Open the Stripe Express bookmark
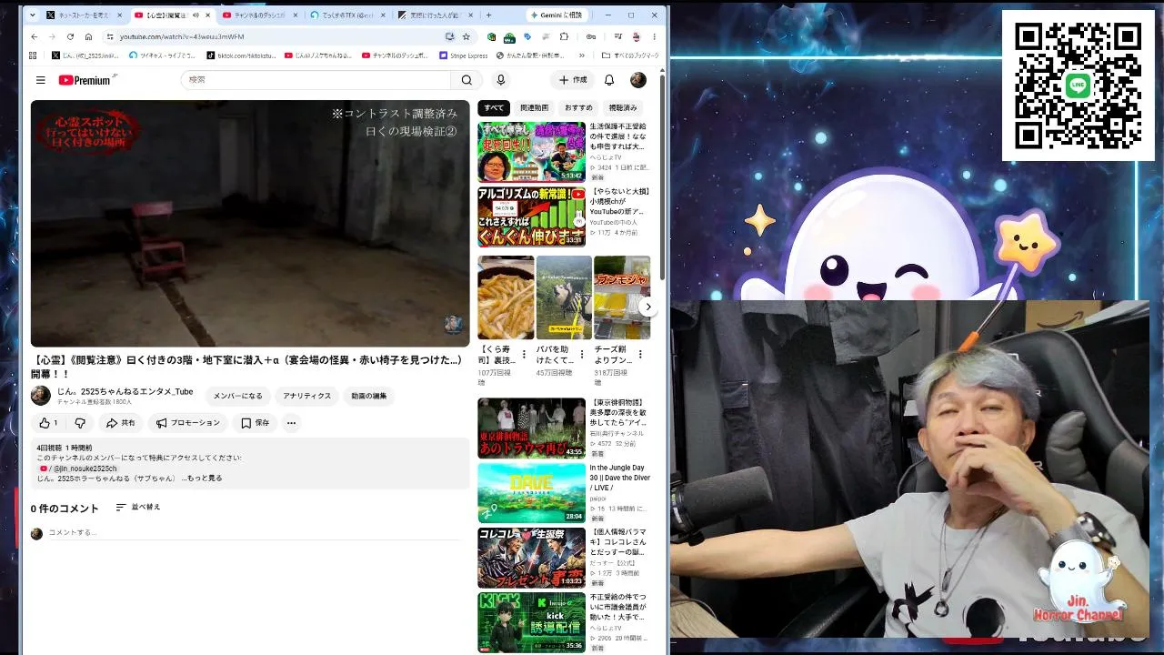This screenshot has height=655, width=1164. tap(463, 55)
